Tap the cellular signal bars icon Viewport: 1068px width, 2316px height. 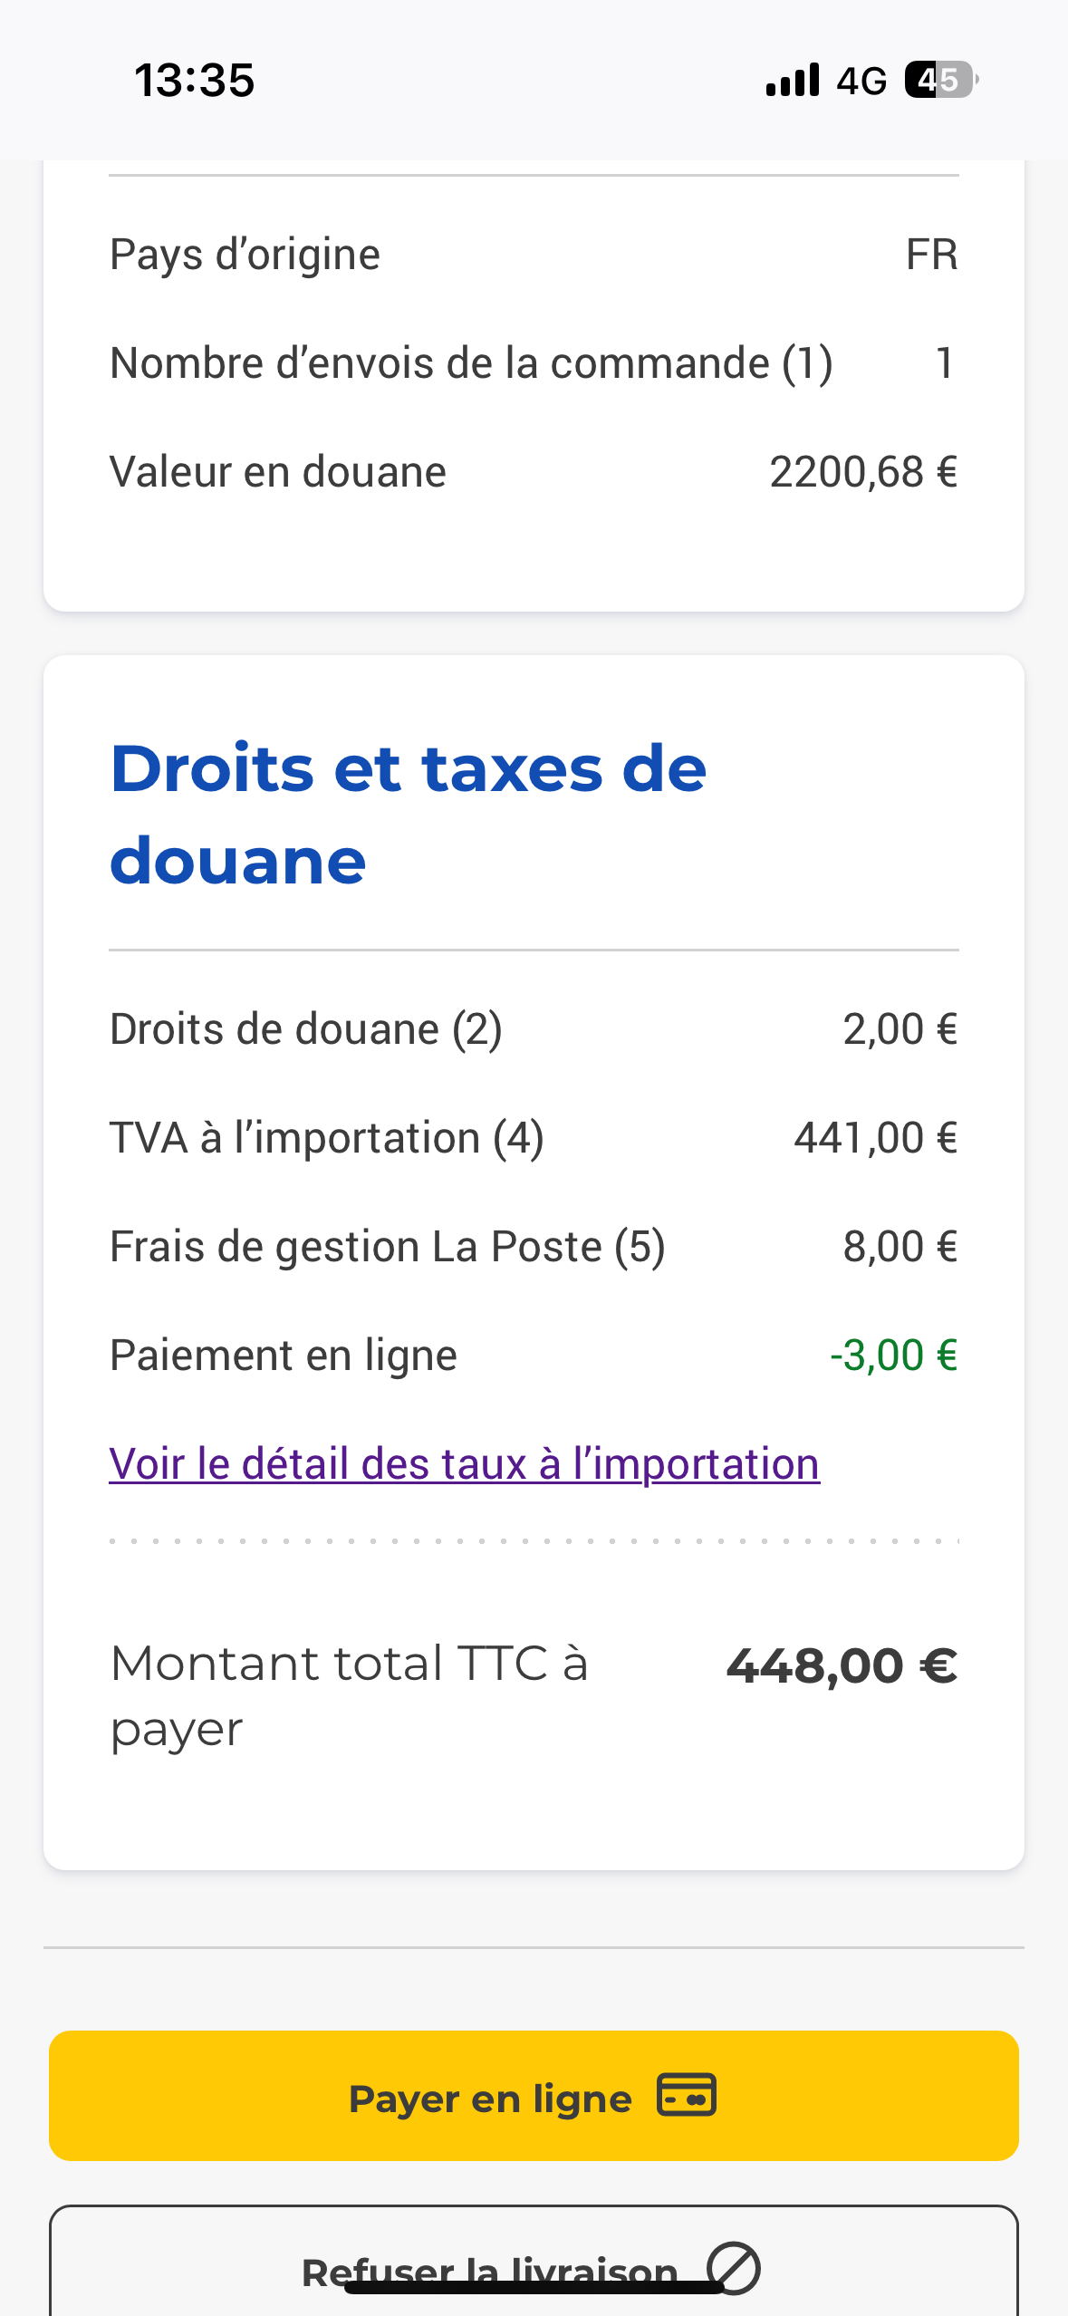click(793, 81)
